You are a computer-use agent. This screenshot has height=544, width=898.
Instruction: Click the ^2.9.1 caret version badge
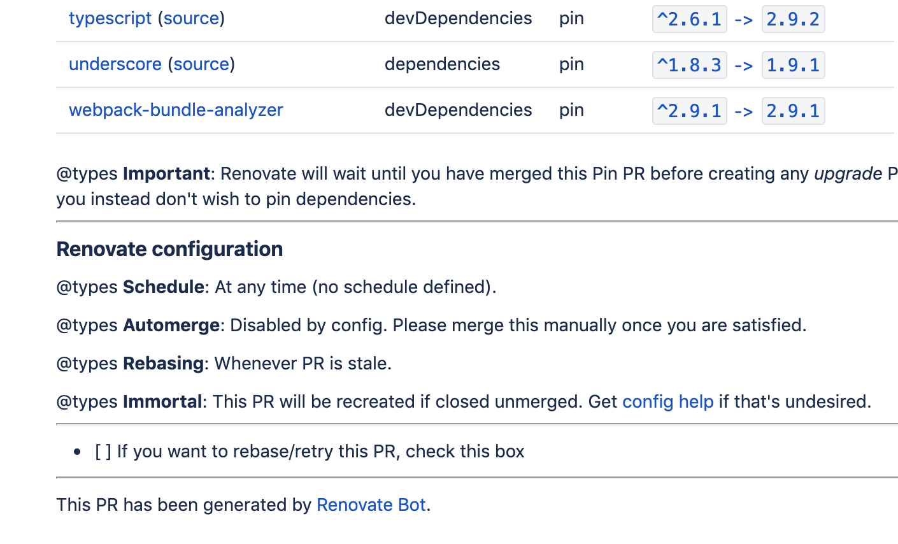coord(690,111)
